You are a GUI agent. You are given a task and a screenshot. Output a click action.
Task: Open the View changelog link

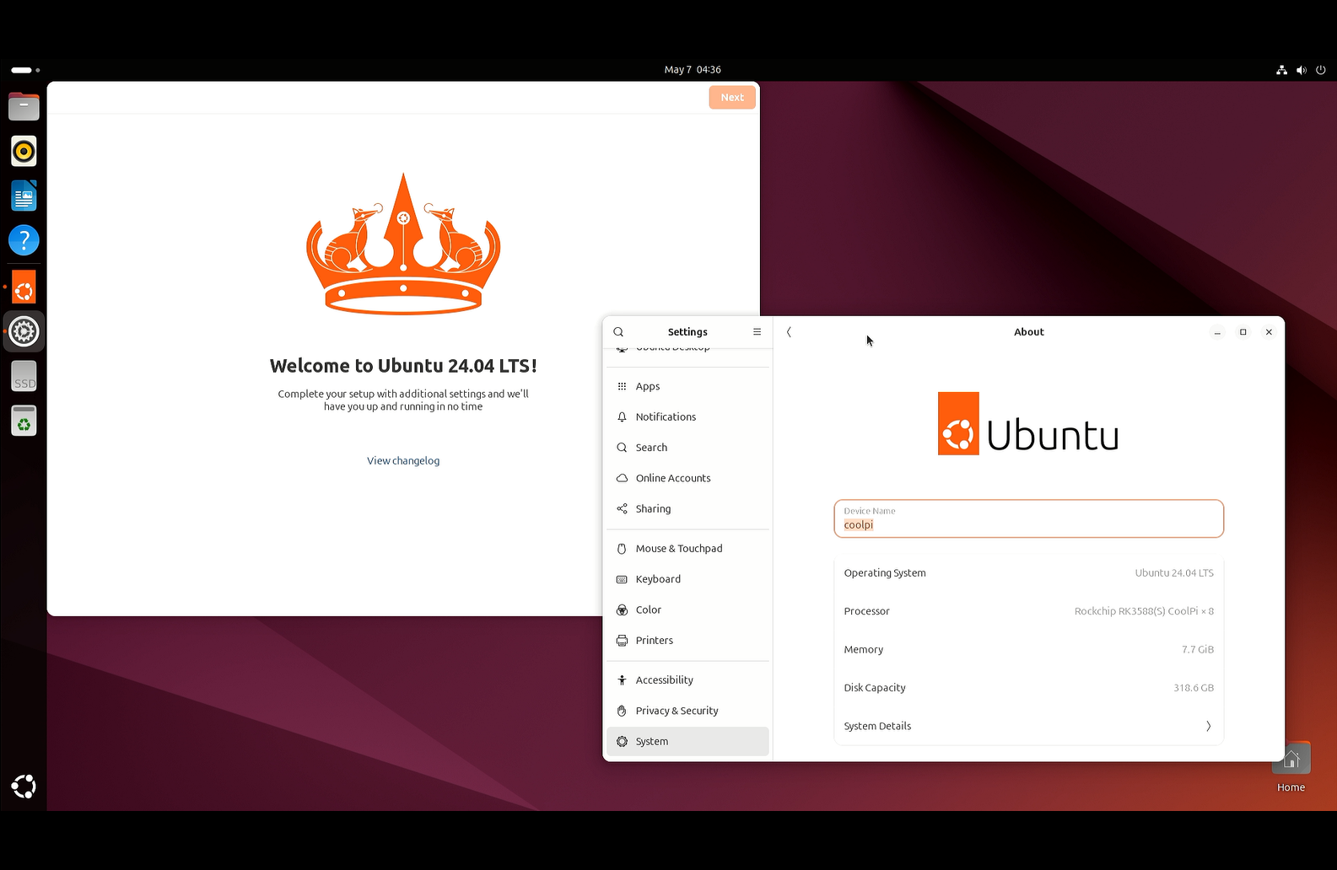coord(403,460)
